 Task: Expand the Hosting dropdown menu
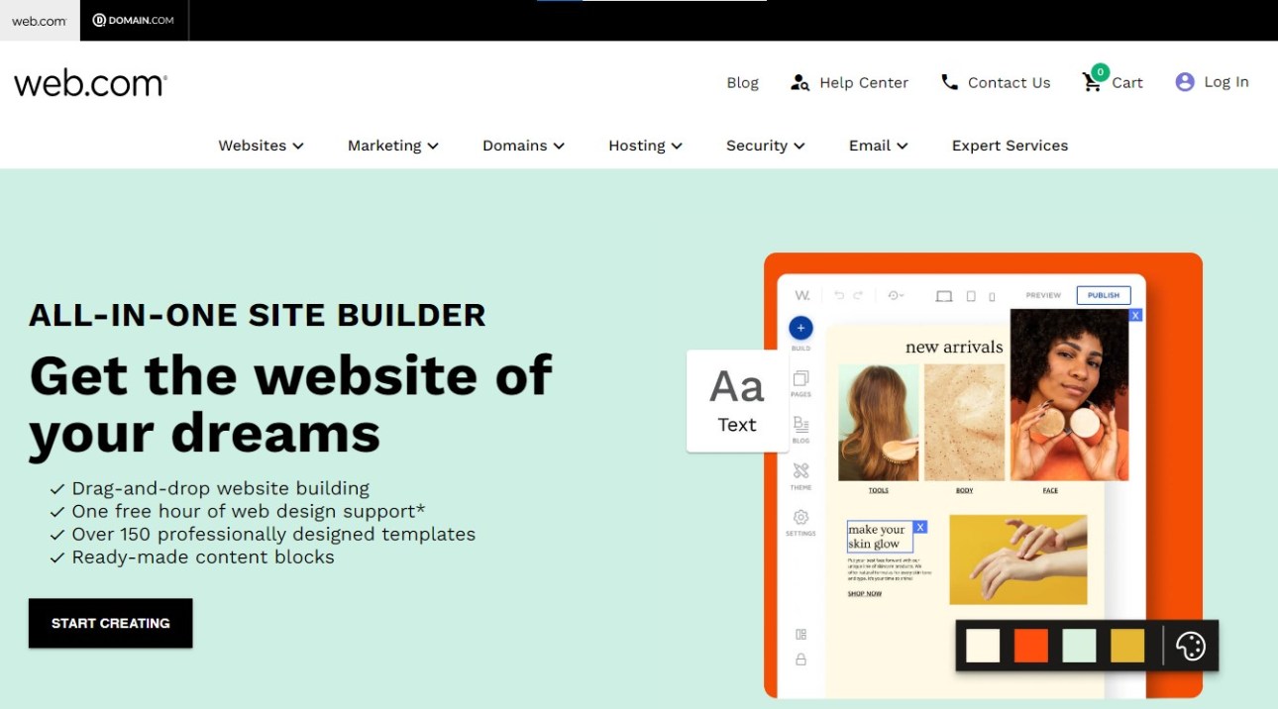(x=645, y=146)
